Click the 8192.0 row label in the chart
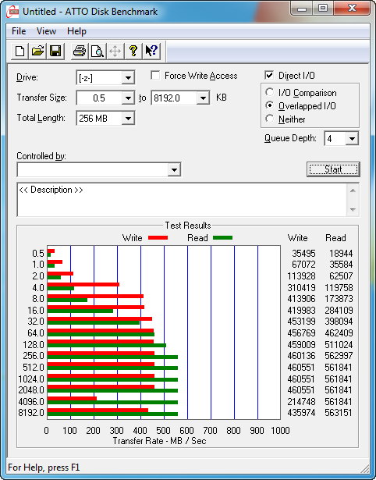 click(31, 413)
